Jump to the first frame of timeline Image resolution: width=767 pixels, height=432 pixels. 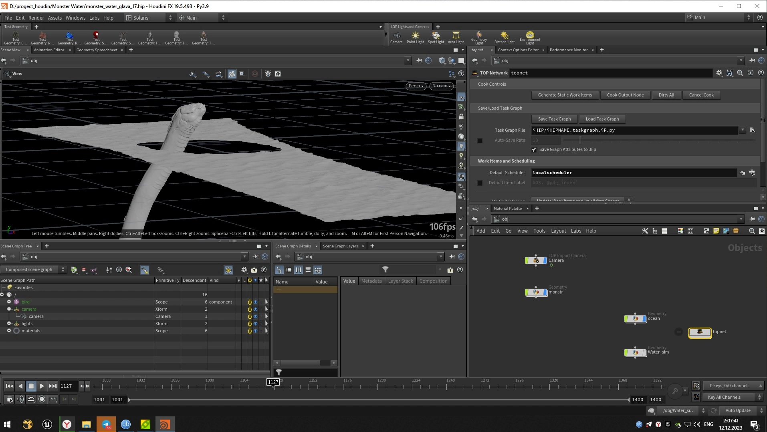click(9, 386)
